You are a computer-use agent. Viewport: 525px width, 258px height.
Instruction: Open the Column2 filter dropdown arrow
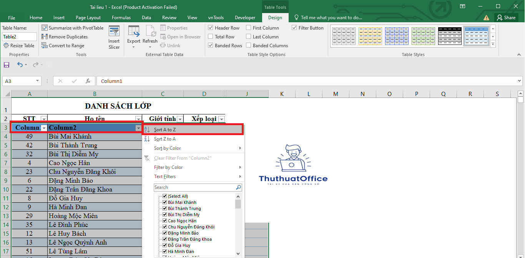[x=138, y=128]
